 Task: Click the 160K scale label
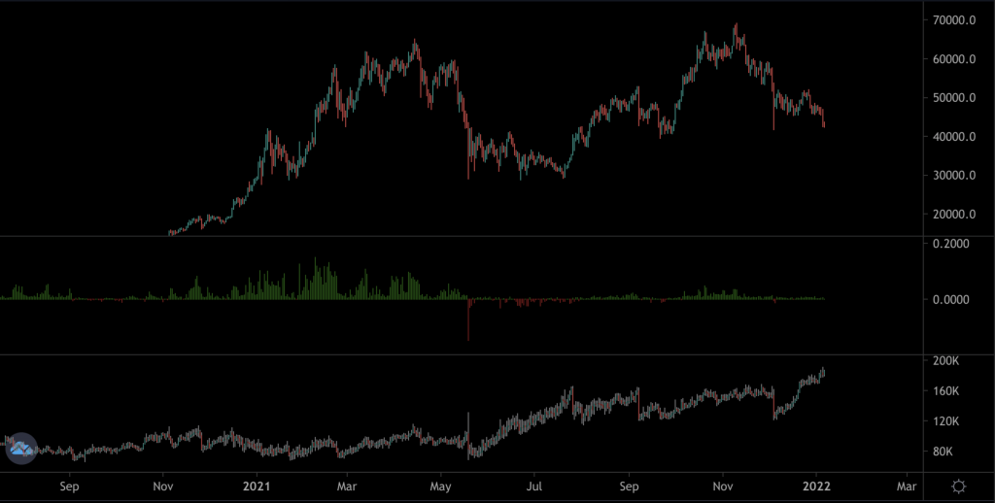tap(946, 391)
